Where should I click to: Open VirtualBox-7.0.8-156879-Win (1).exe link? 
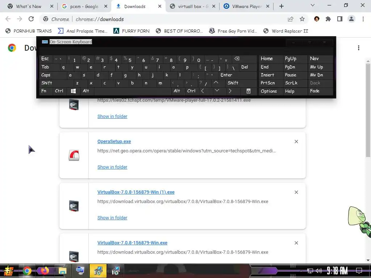pos(136,192)
